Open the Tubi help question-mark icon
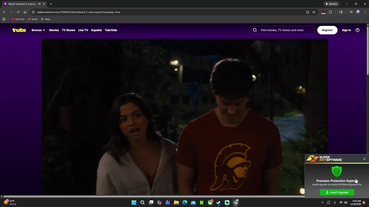 (x=357, y=30)
